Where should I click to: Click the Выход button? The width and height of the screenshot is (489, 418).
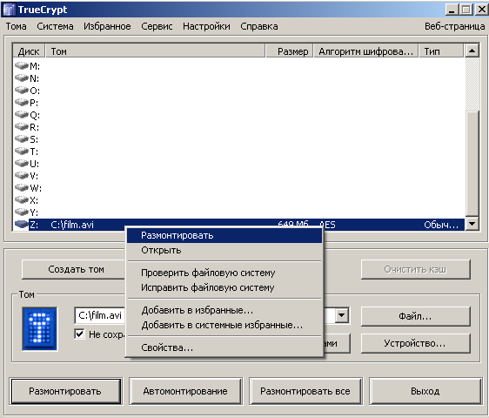[x=425, y=391]
